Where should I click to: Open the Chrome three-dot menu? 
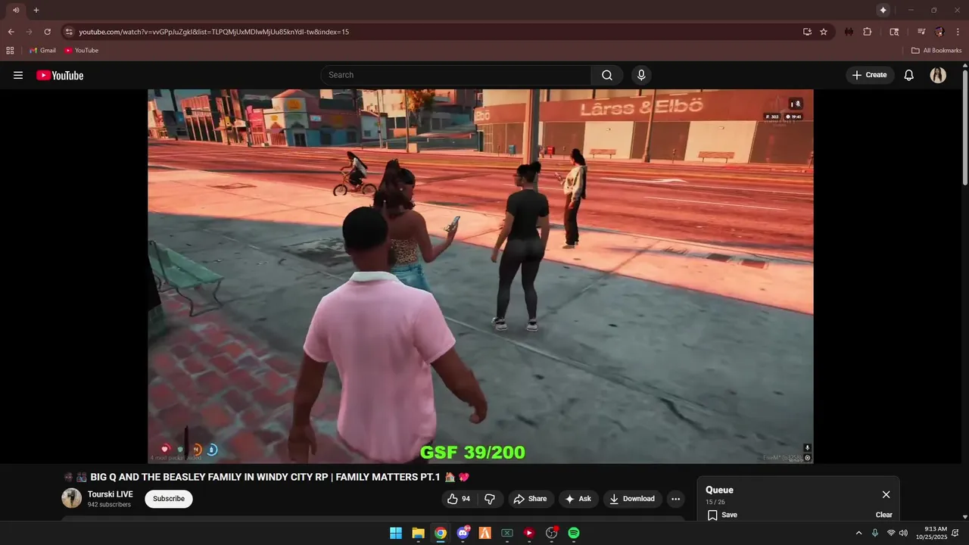point(958,32)
